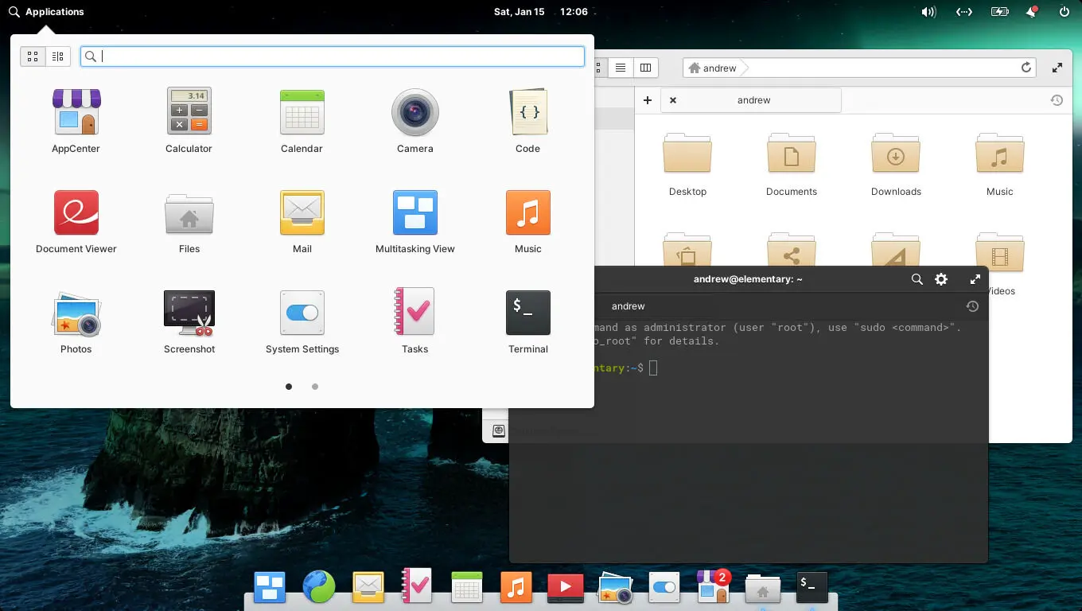Open the Calendar app in the grid

302,121
